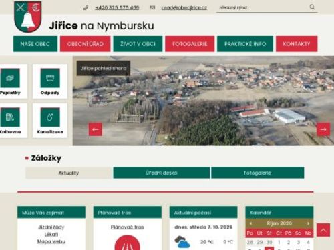Click the aerial village slideshow photo
Image resolution: width=334 pixels, height=250 pixels.
pyautogui.click(x=203, y=101)
